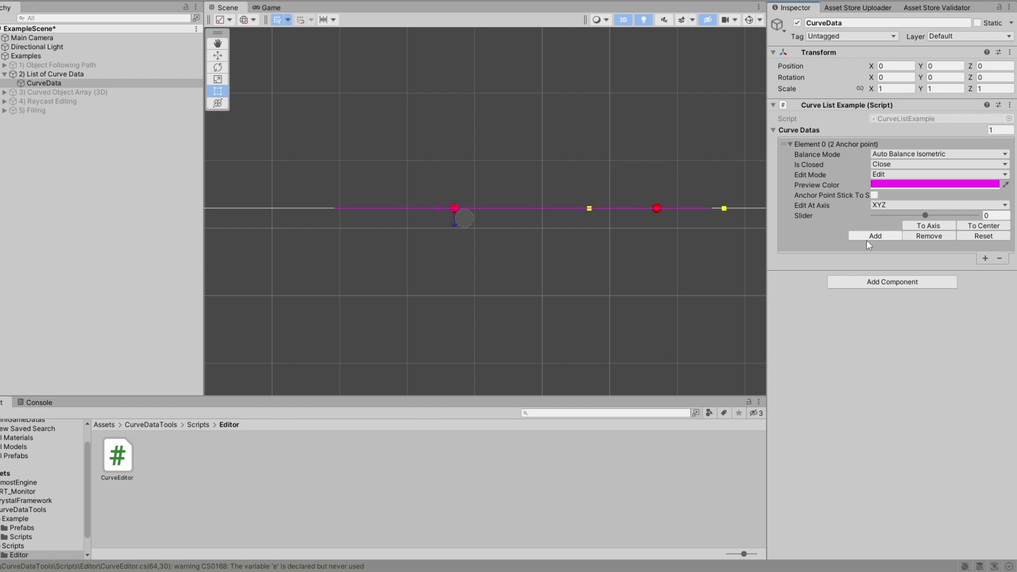The height and width of the screenshot is (572, 1017).
Task: Toggle constrained proportions scale link icon
Action: coord(860,88)
